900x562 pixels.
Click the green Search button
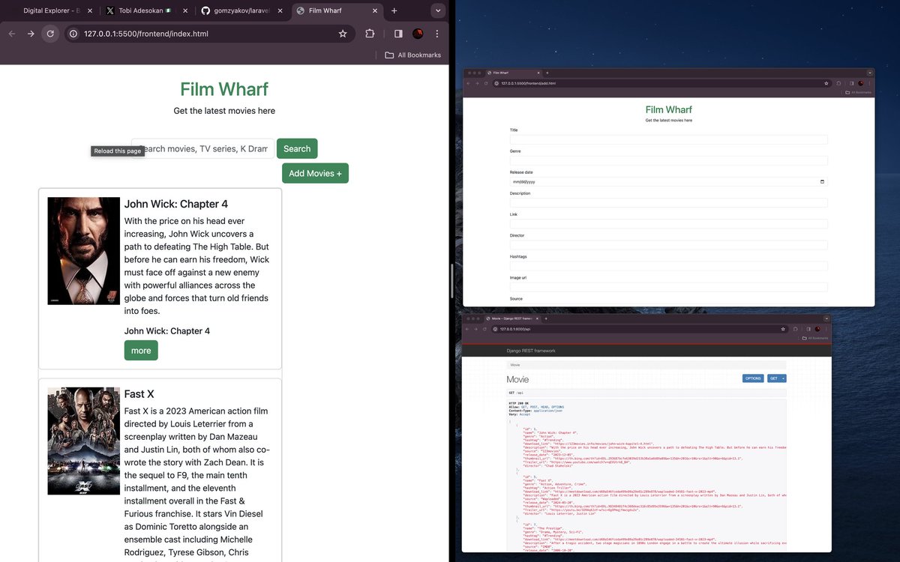coord(297,148)
